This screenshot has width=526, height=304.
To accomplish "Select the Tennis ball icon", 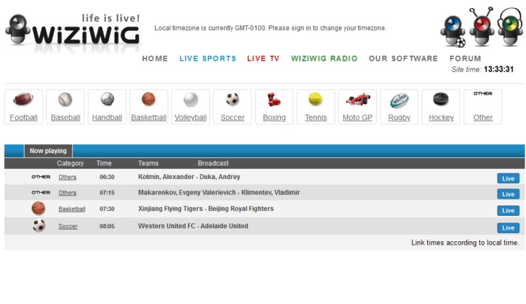I will [x=315, y=99].
